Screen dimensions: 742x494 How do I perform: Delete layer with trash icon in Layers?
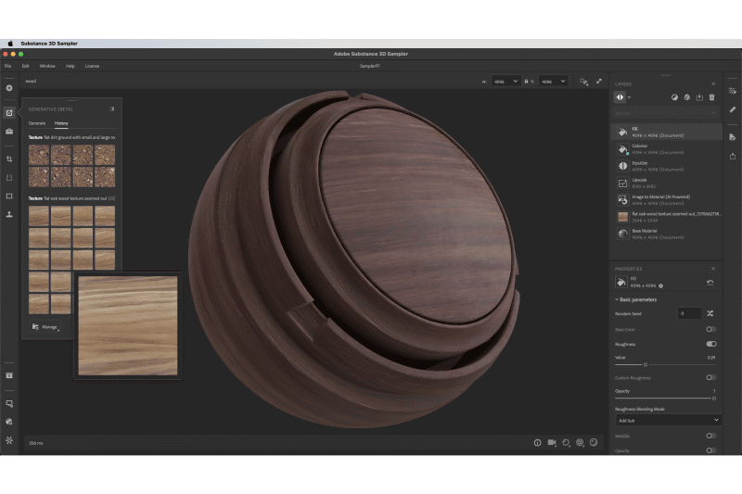pyautogui.click(x=711, y=97)
